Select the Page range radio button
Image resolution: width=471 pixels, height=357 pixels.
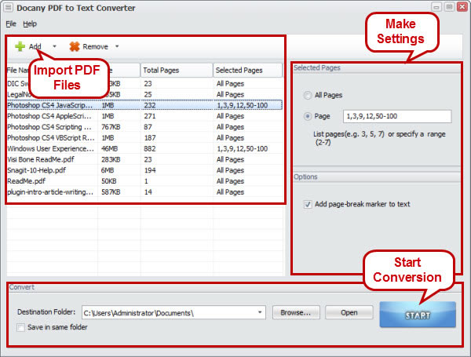click(x=307, y=117)
